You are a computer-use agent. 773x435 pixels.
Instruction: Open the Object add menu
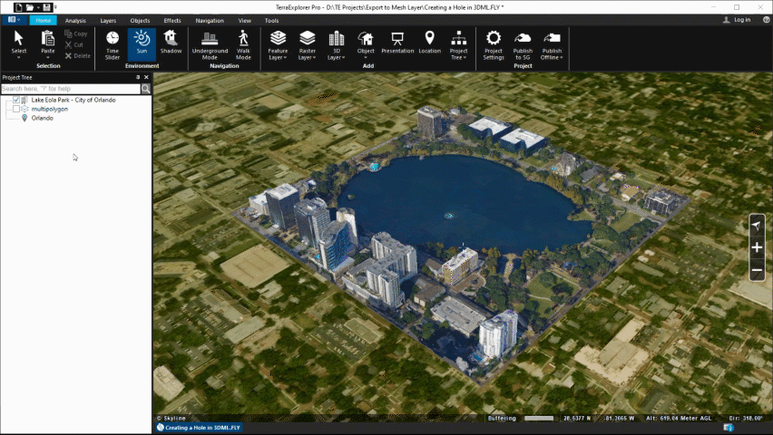point(366,44)
